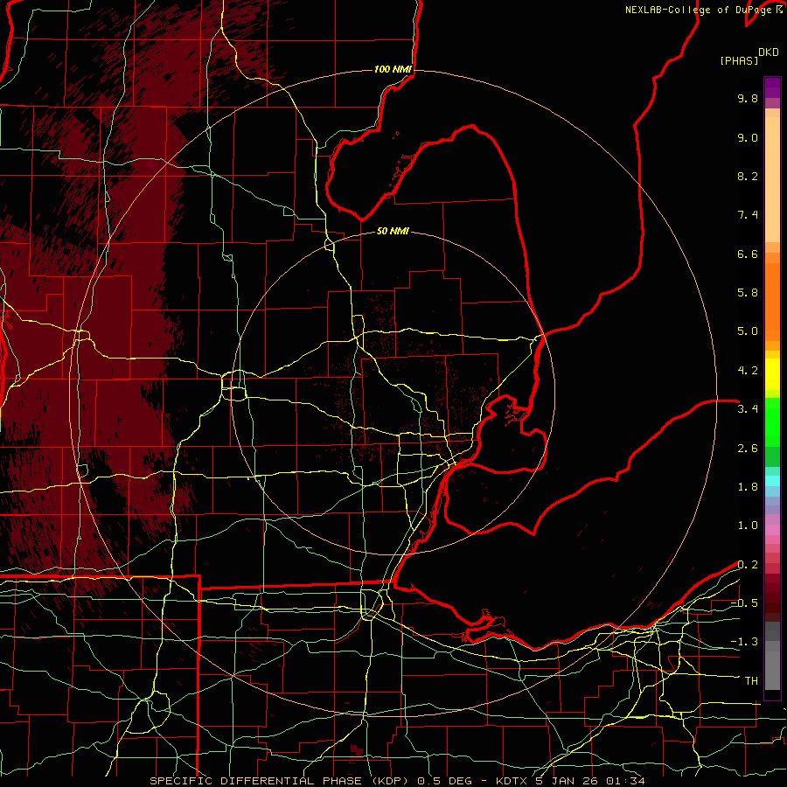Click the product caption 'SPECIFIC DIFFERENTIAL PHASE (KDP)'
787x787 pixels.
pos(279,781)
